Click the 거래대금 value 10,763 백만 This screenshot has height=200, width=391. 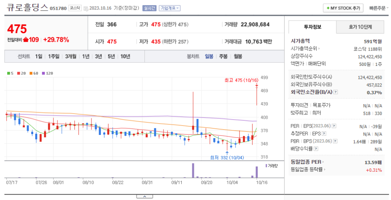coord(258,42)
